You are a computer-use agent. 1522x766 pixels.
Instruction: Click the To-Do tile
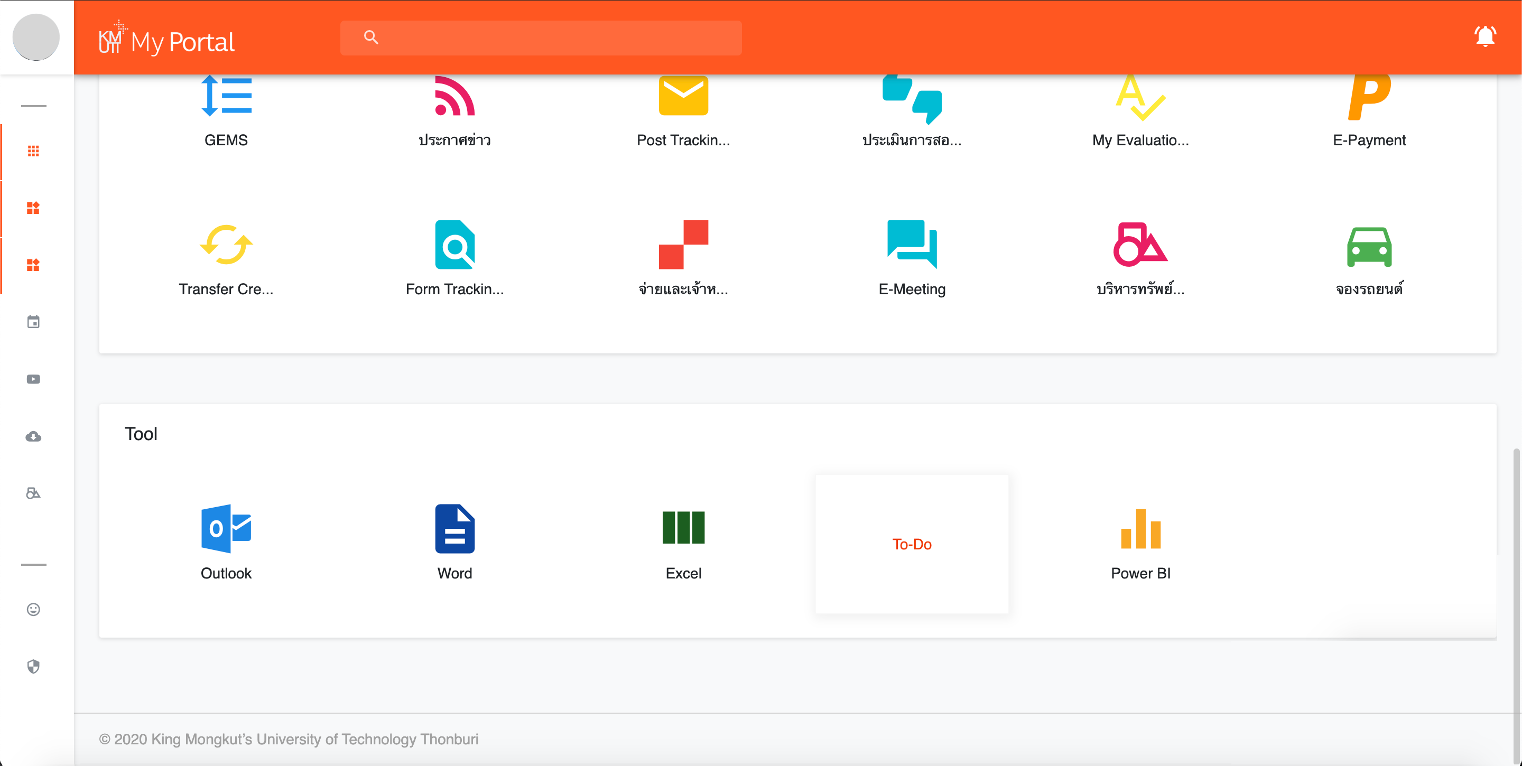click(912, 544)
